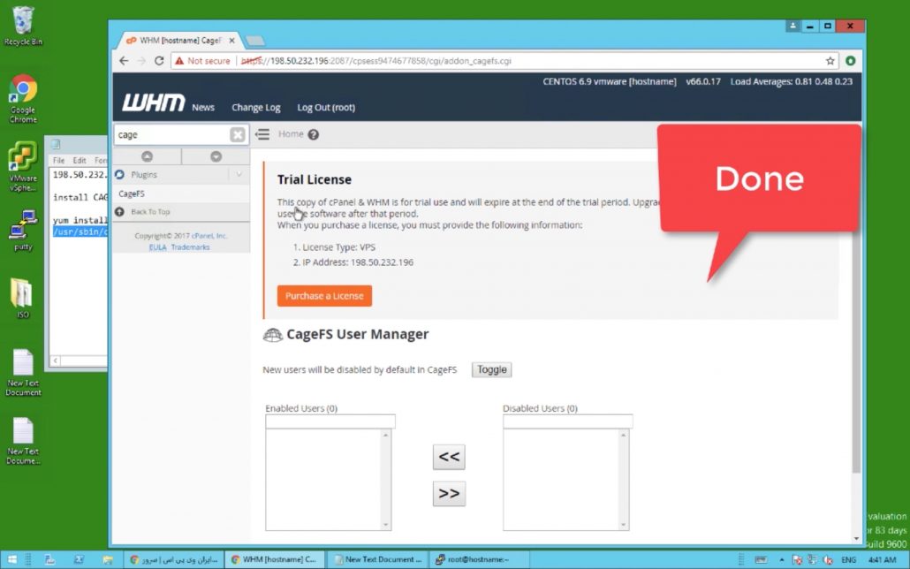Image resolution: width=910 pixels, height=569 pixels.
Task: Open Change Log in WHM header
Action: [255, 108]
